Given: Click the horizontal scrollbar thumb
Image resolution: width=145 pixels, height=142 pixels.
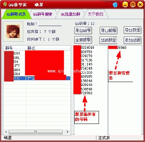Looking at the screenshot, I should pos(36,132).
